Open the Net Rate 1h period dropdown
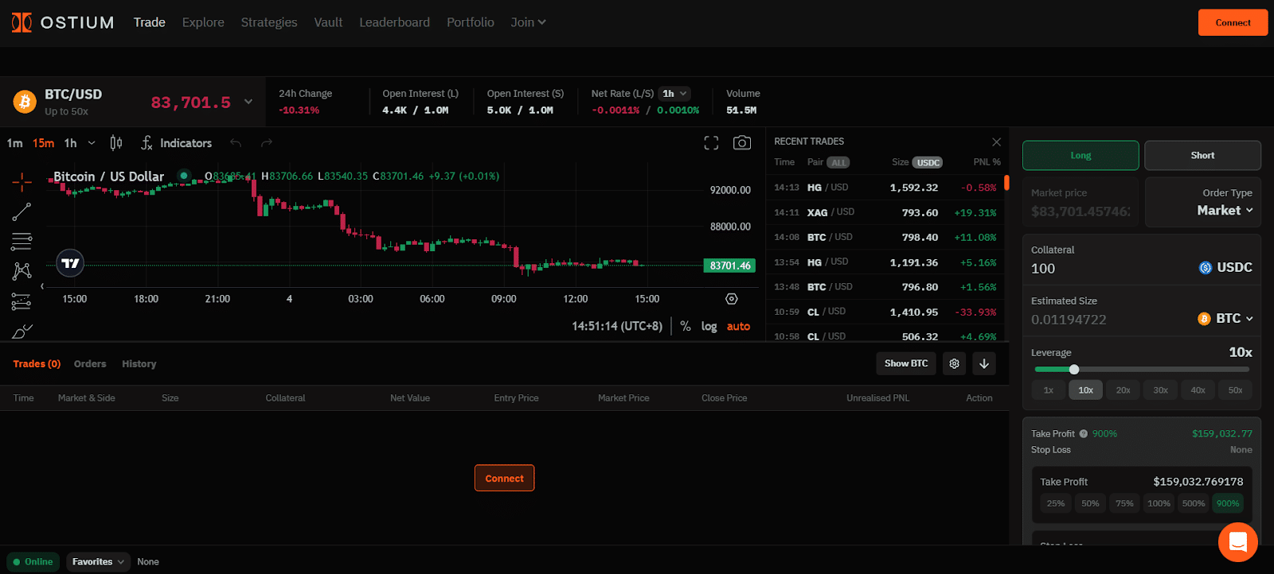The image size is (1274, 574). [x=674, y=94]
